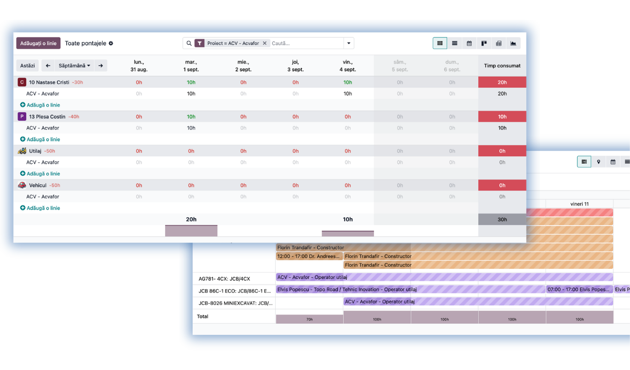The image size is (630, 370).
Task: Click the filter funnel icon in search bar
Action: coord(200,43)
